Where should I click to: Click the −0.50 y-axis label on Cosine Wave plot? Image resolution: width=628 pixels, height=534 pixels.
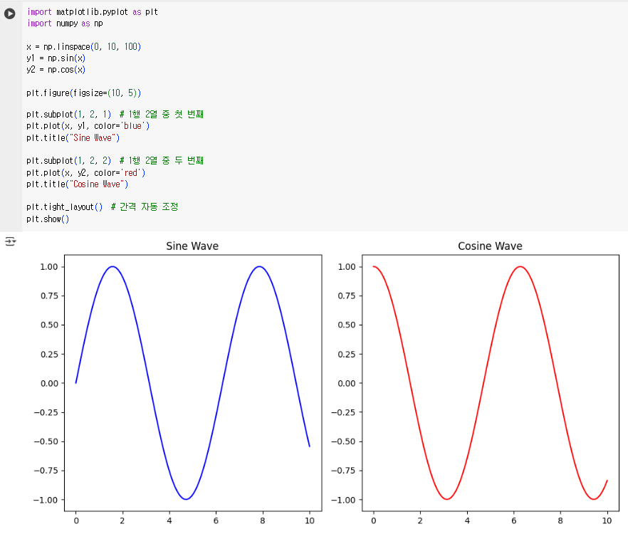(x=343, y=441)
